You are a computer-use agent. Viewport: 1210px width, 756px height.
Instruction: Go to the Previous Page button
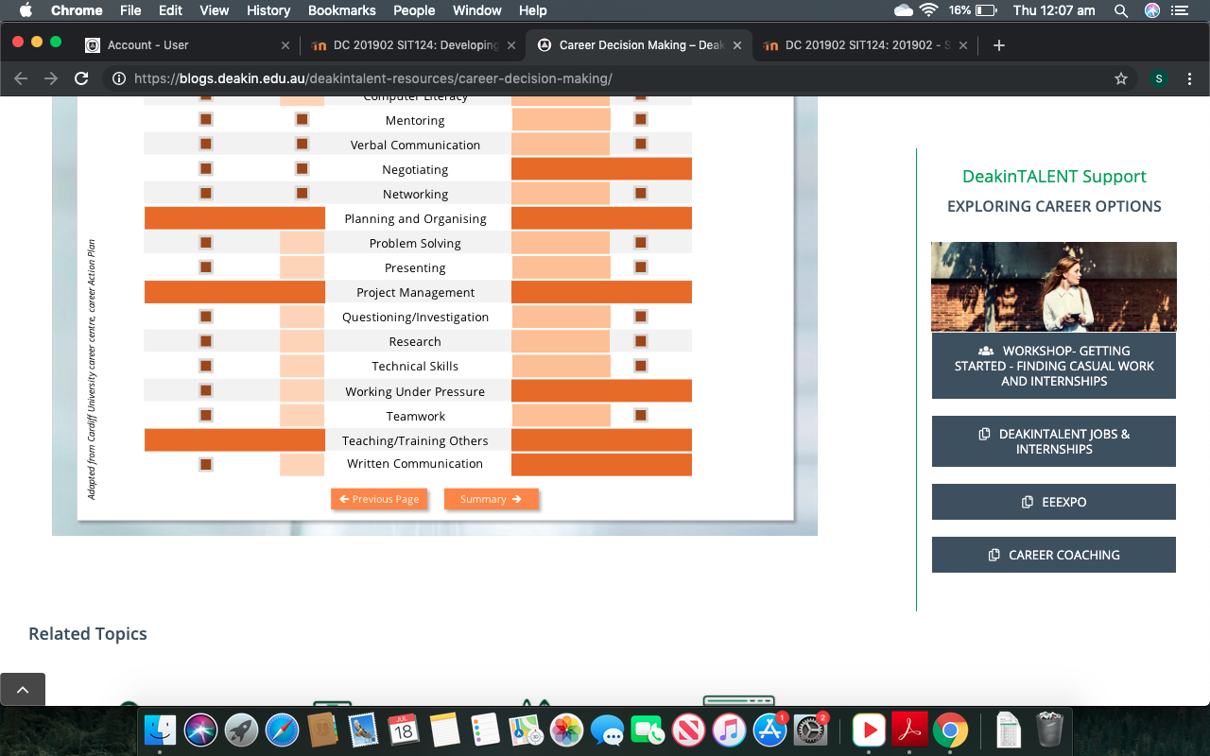(379, 499)
